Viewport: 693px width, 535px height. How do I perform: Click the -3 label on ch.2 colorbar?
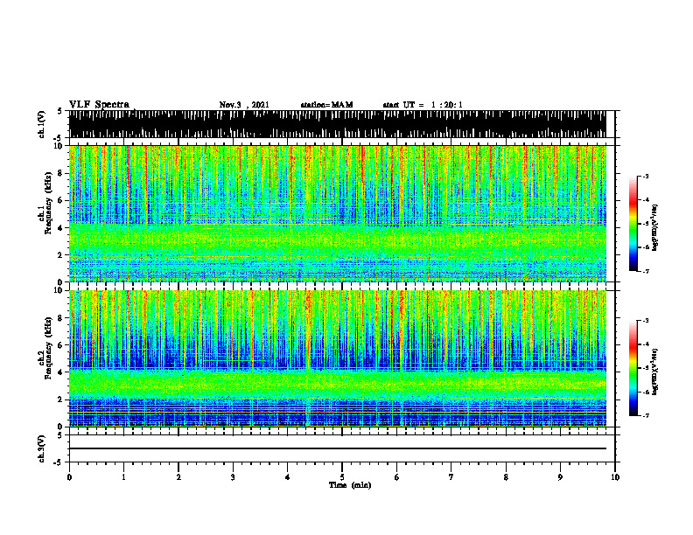pyautogui.click(x=646, y=321)
